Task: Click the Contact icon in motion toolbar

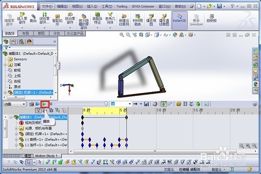Action: pyautogui.click(x=191, y=104)
